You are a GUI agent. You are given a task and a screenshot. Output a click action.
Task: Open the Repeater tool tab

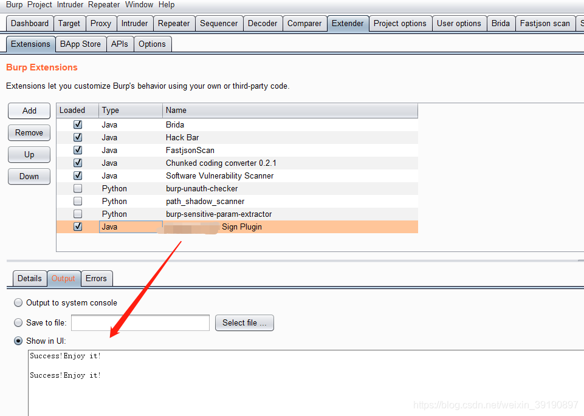pyautogui.click(x=174, y=24)
